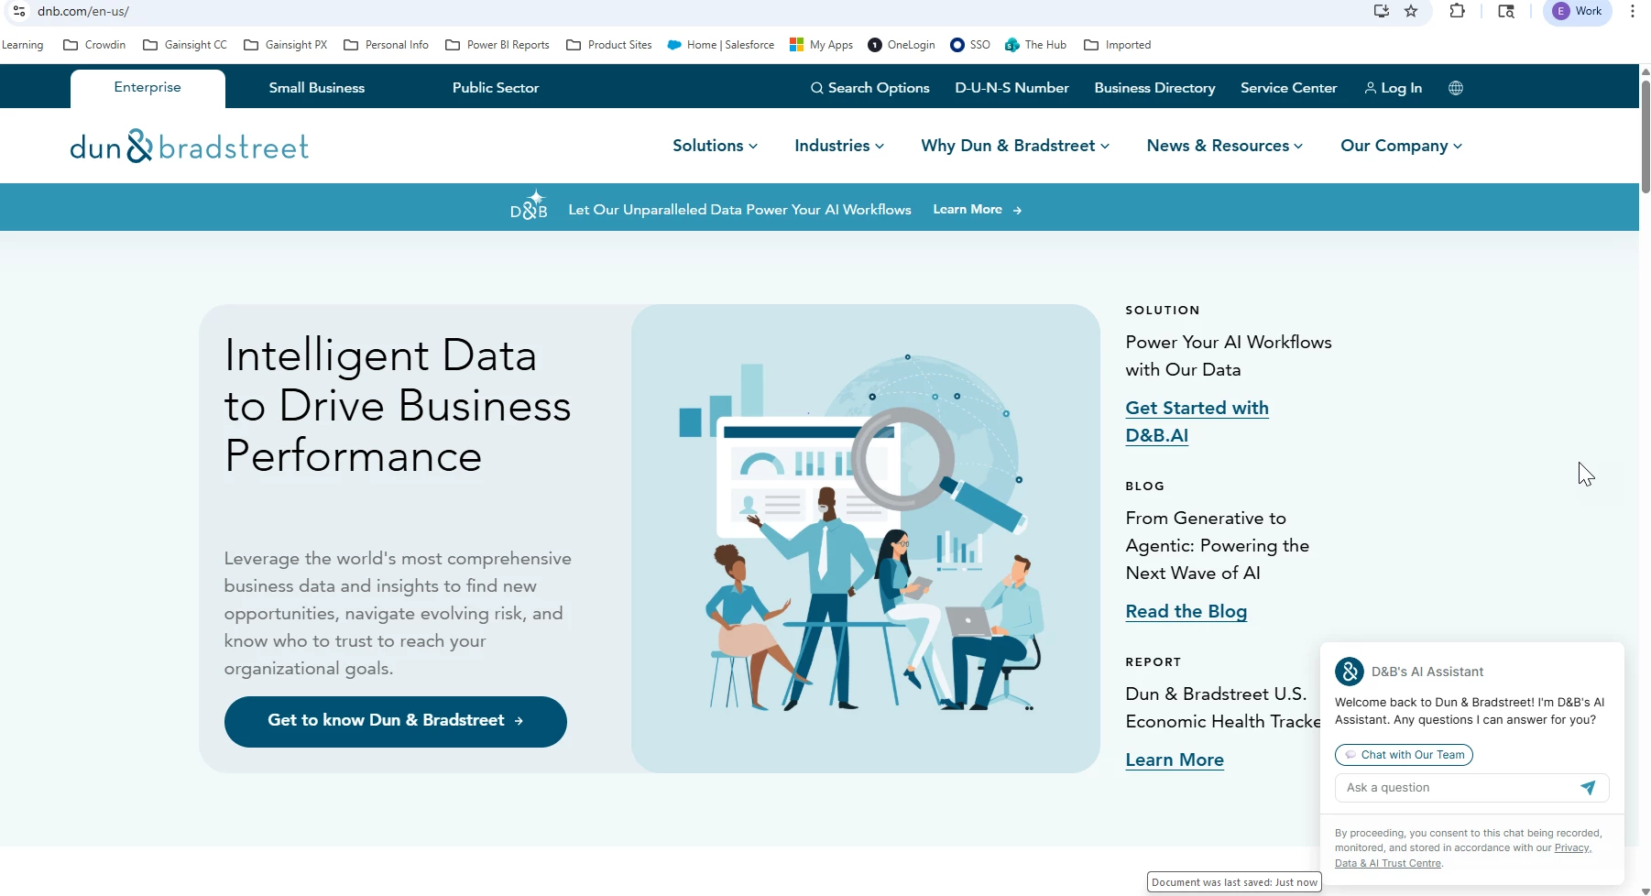The width and height of the screenshot is (1651, 896).
Task: Open the browser extensions puzzle icon
Action: 1457,11
